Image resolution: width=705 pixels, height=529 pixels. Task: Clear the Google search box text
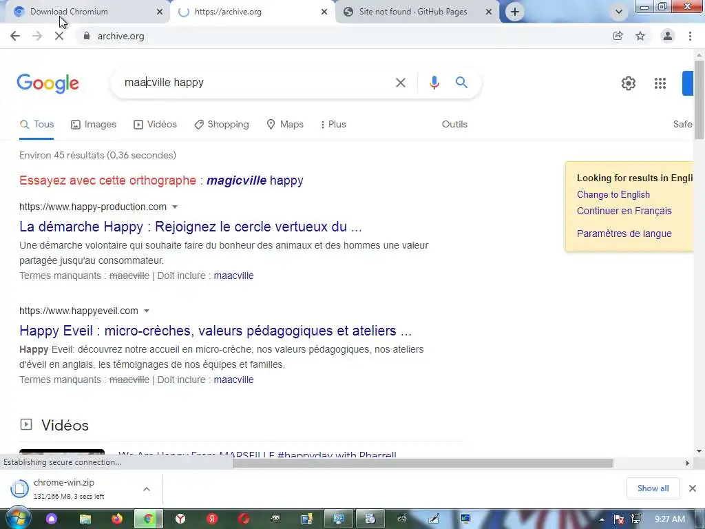[401, 83]
